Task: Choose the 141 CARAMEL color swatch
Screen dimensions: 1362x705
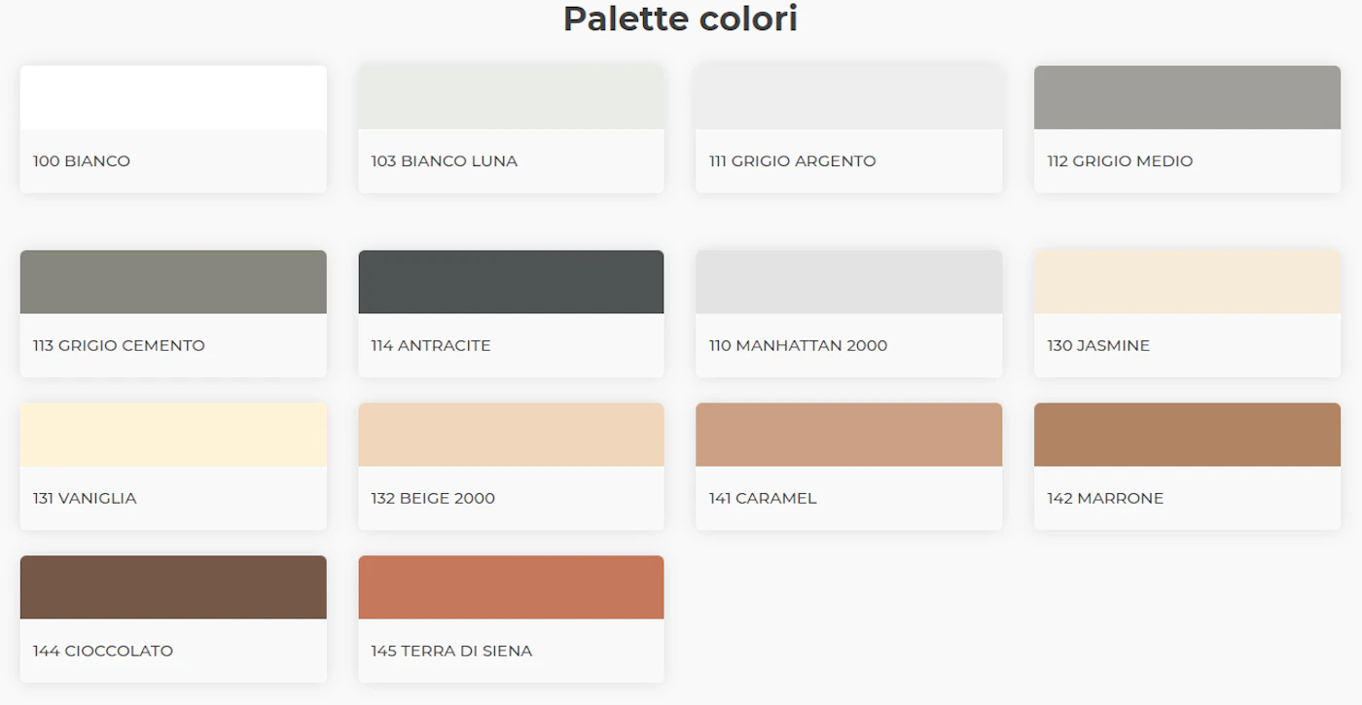Action: tap(849, 435)
